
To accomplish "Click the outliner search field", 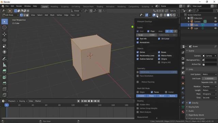I will coord(204,11).
